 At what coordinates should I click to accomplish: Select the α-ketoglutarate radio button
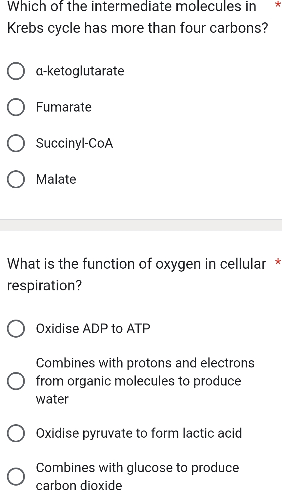click(16, 71)
